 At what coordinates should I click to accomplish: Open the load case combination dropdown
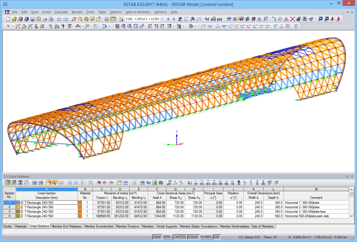coord(162,19)
